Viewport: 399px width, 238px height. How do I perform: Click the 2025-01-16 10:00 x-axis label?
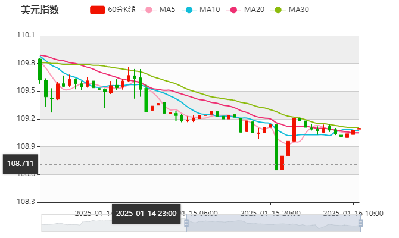[353, 212]
